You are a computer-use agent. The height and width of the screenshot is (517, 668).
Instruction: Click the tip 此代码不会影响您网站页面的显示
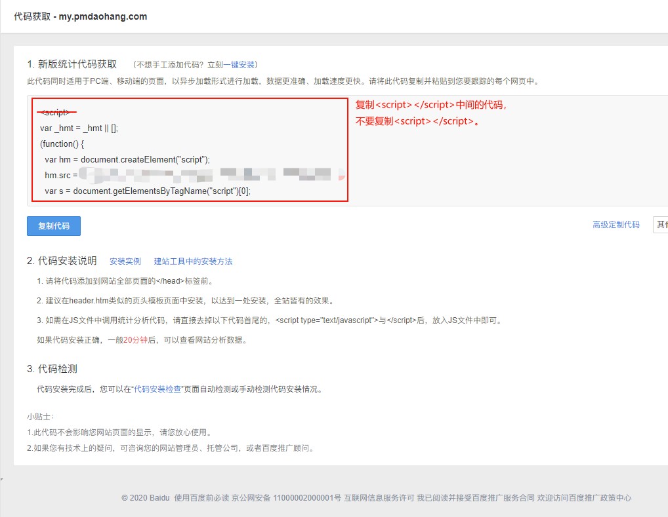coord(119,432)
